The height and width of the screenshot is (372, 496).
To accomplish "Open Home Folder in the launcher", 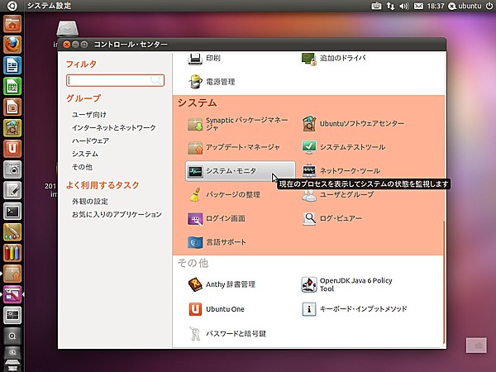I will (12, 24).
